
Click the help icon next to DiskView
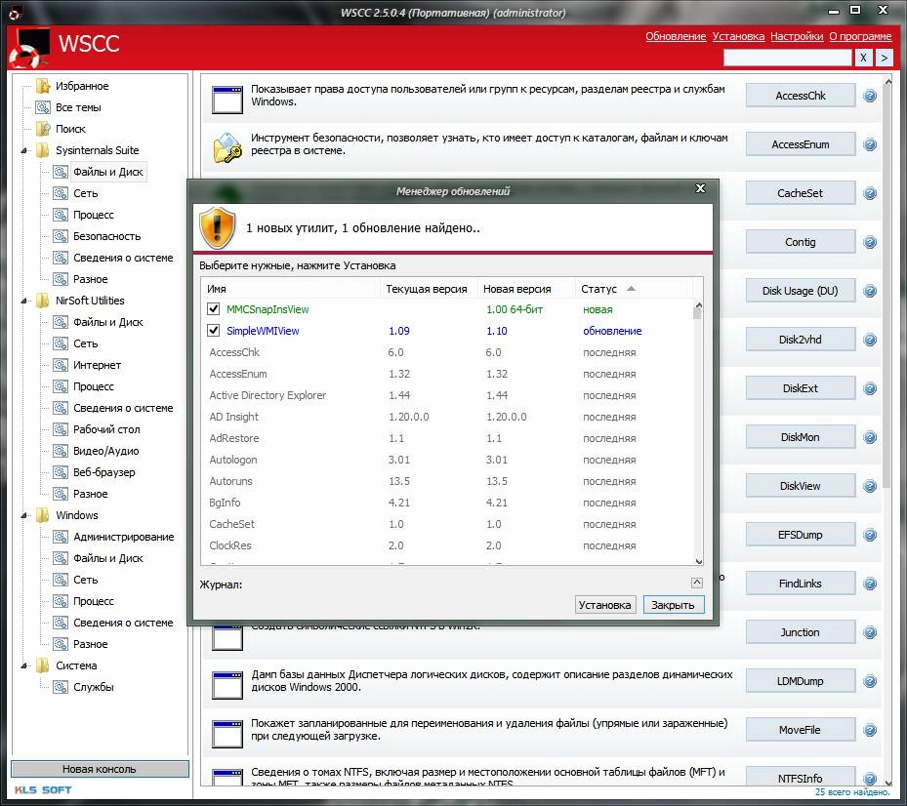869,486
